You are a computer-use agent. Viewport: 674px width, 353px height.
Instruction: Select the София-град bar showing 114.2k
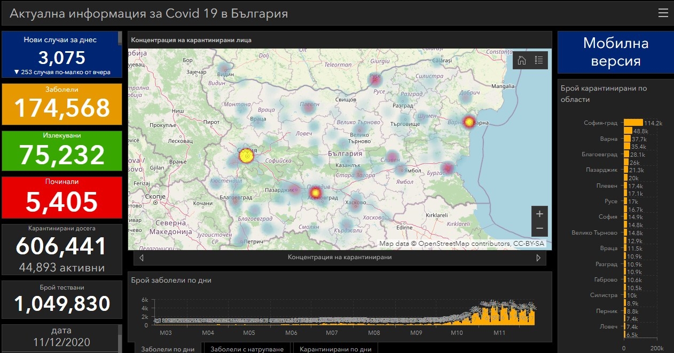633,123
